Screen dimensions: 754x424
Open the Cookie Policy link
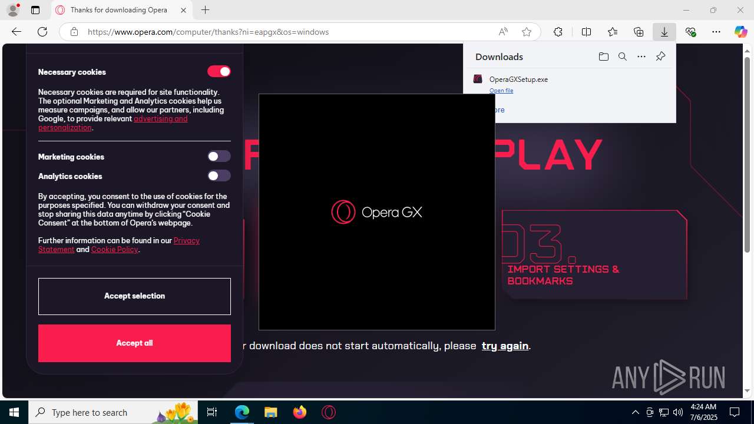pos(114,250)
